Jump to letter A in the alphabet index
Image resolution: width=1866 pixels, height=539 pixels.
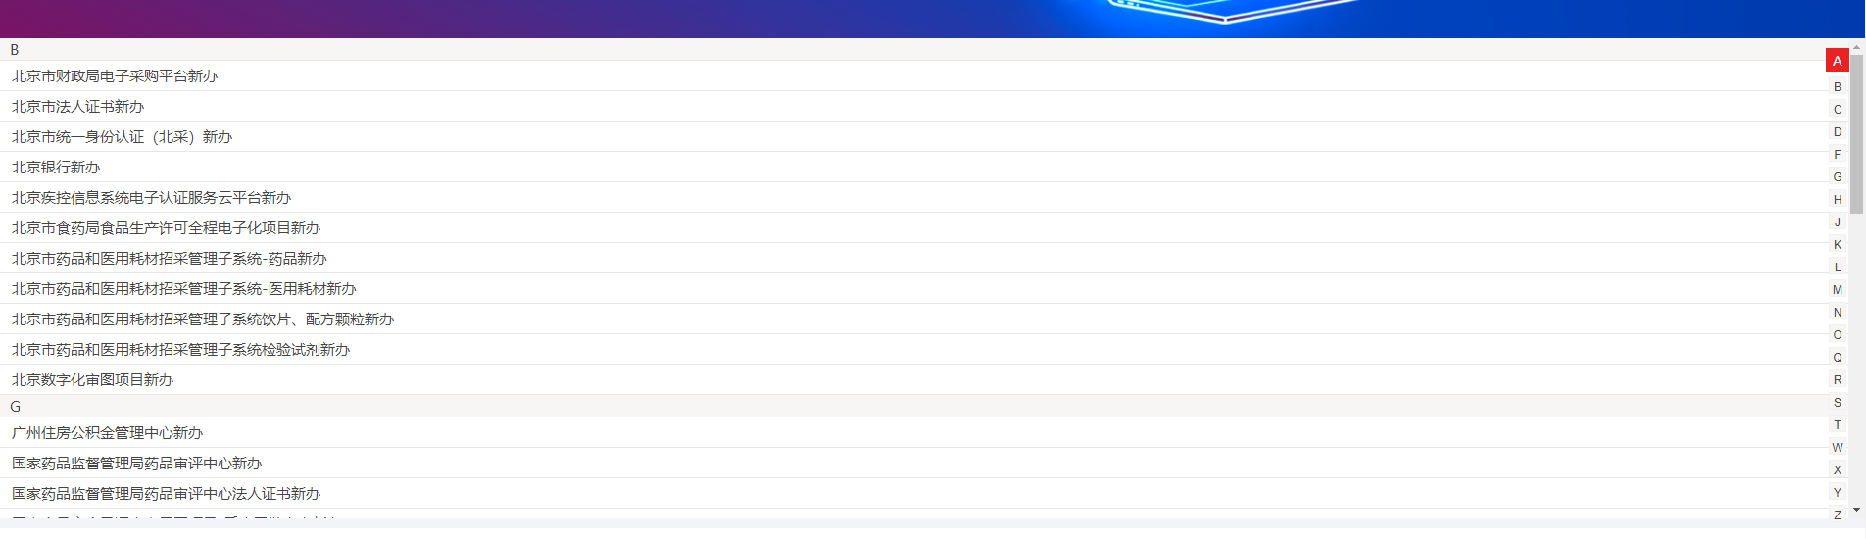1837,61
